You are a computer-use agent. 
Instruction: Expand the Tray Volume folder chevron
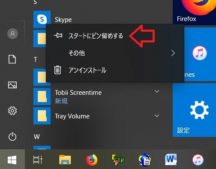(x=157, y=116)
